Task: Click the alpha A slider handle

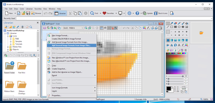Action: [183, 76]
